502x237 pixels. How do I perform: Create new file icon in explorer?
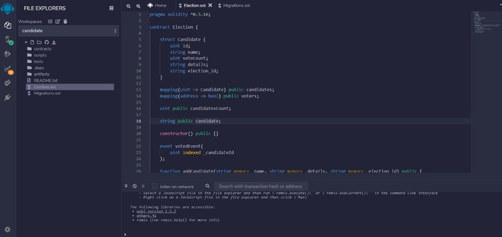click(x=32, y=42)
